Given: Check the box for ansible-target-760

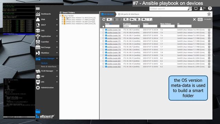Looking at the screenshot, I should 103,30.
